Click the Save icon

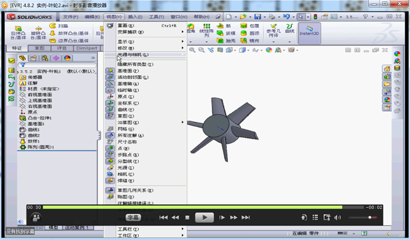click(257, 17)
